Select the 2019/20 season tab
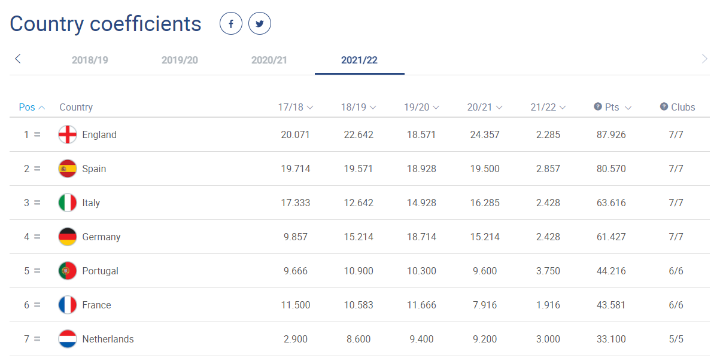This screenshot has height=358, width=723. [x=180, y=60]
